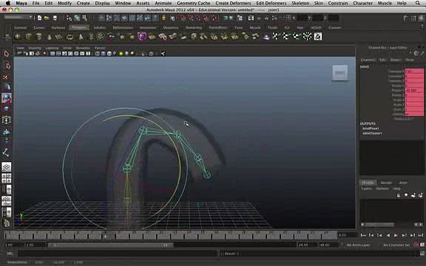Activate the Scale tool

pos(7,109)
